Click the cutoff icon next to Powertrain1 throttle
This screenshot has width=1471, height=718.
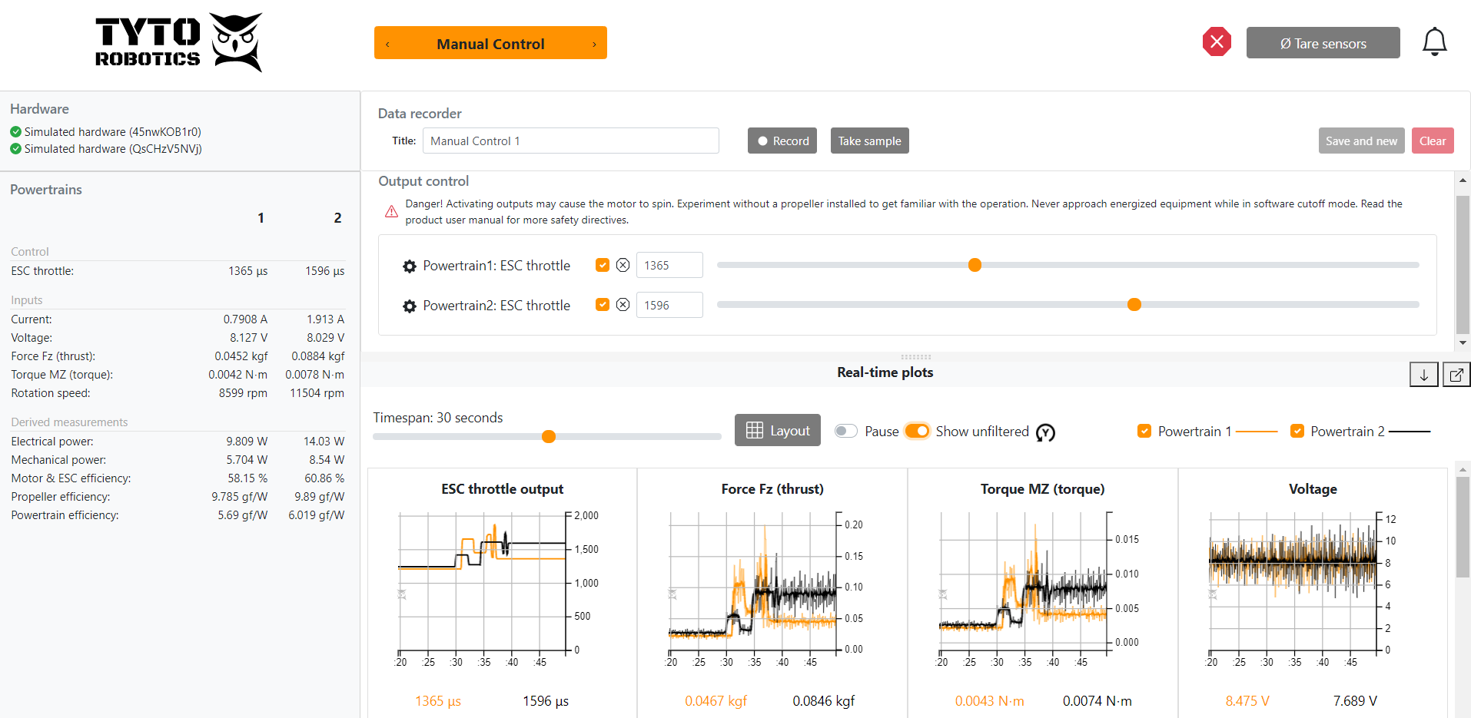click(623, 264)
